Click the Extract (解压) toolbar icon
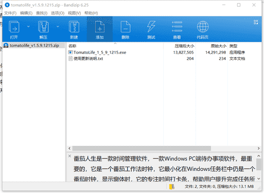Screen dimensions: 264x193 point(43,27)
